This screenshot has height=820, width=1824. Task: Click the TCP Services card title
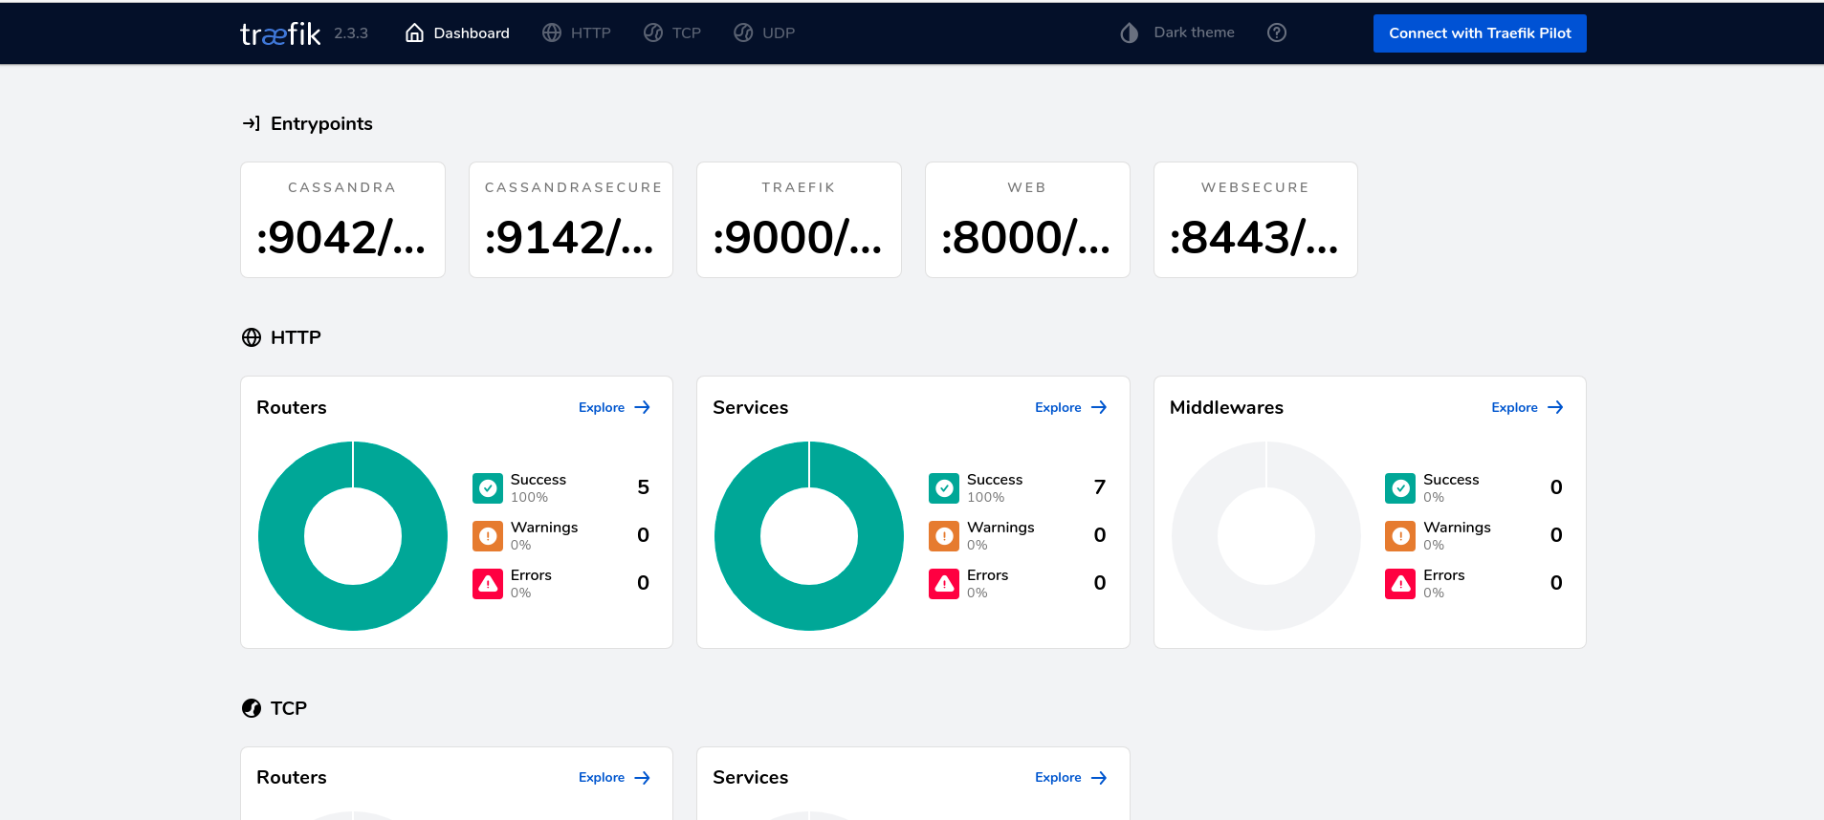pos(751,778)
